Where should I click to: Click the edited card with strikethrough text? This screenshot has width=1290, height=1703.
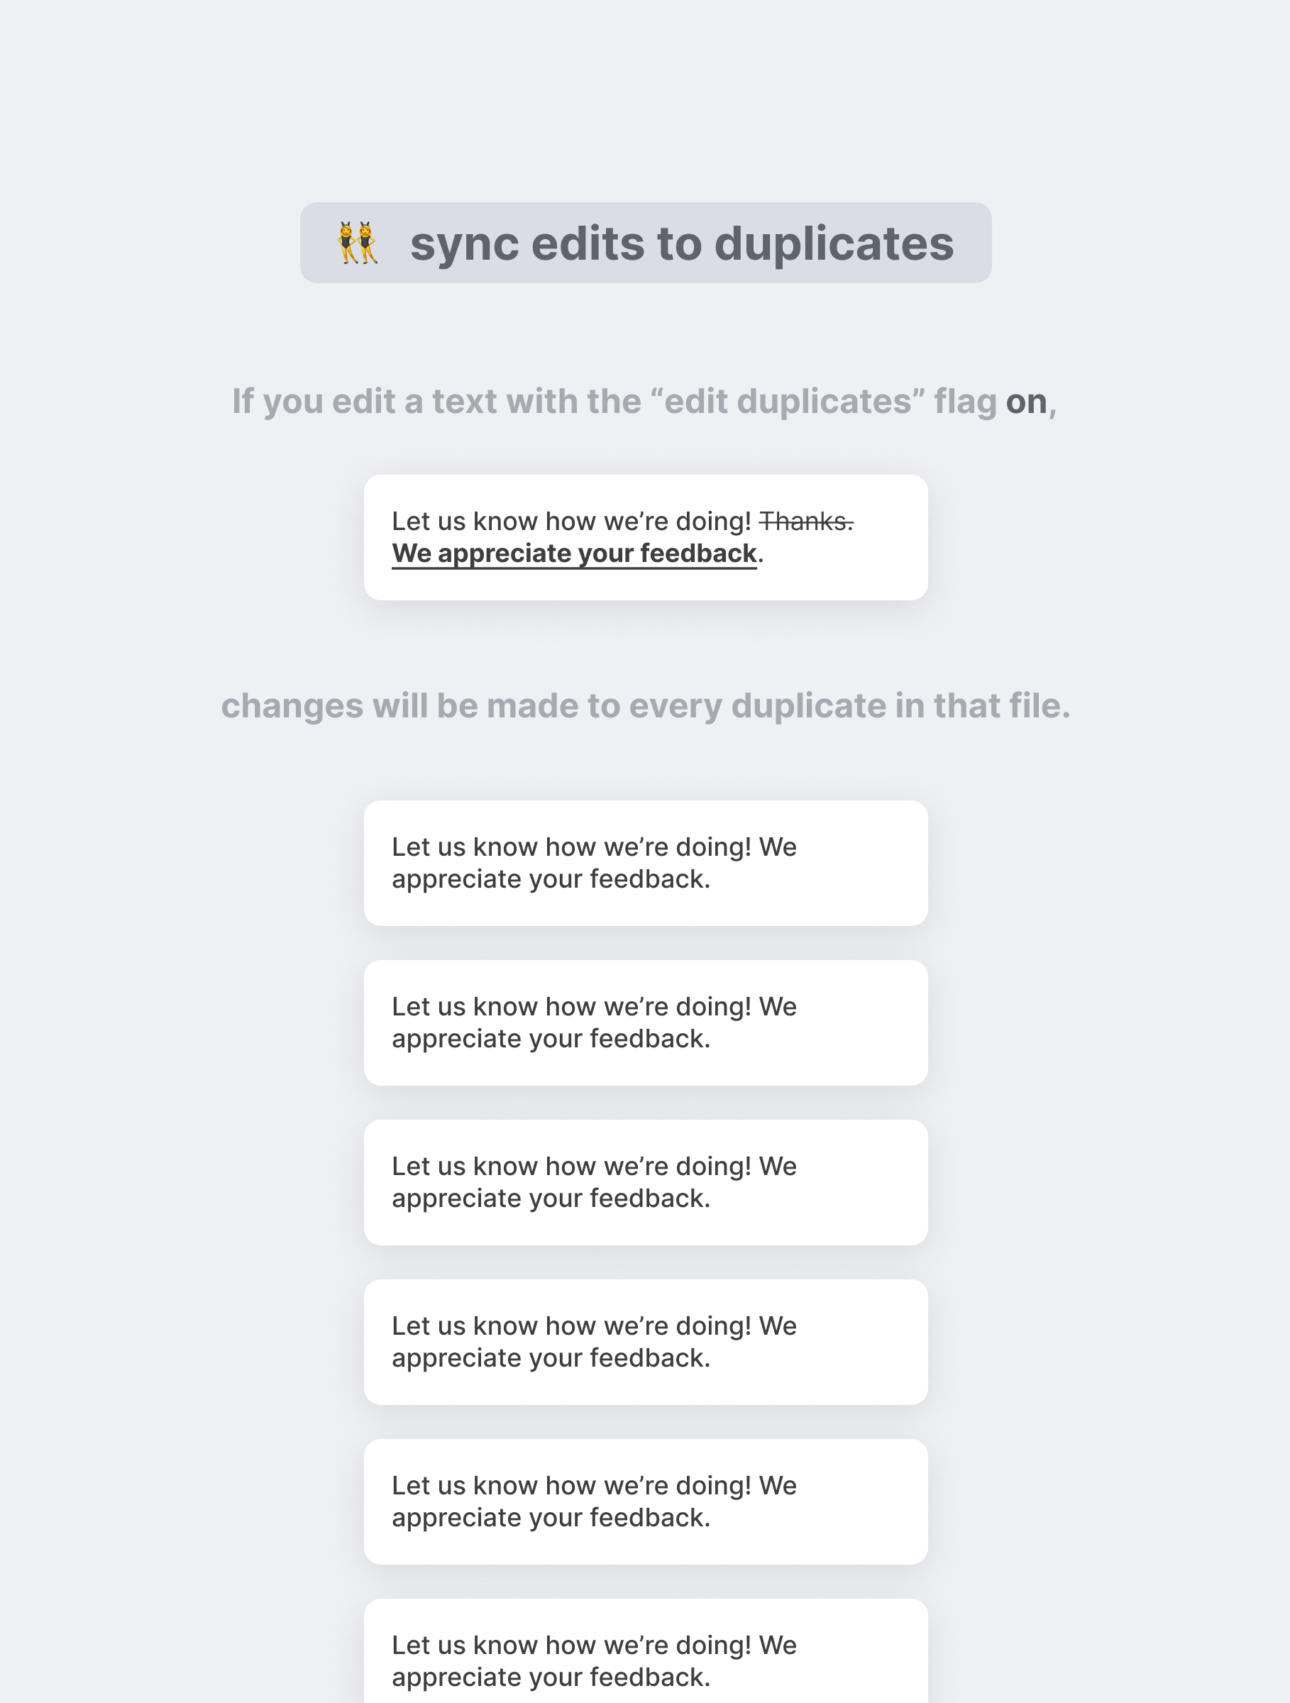646,537
